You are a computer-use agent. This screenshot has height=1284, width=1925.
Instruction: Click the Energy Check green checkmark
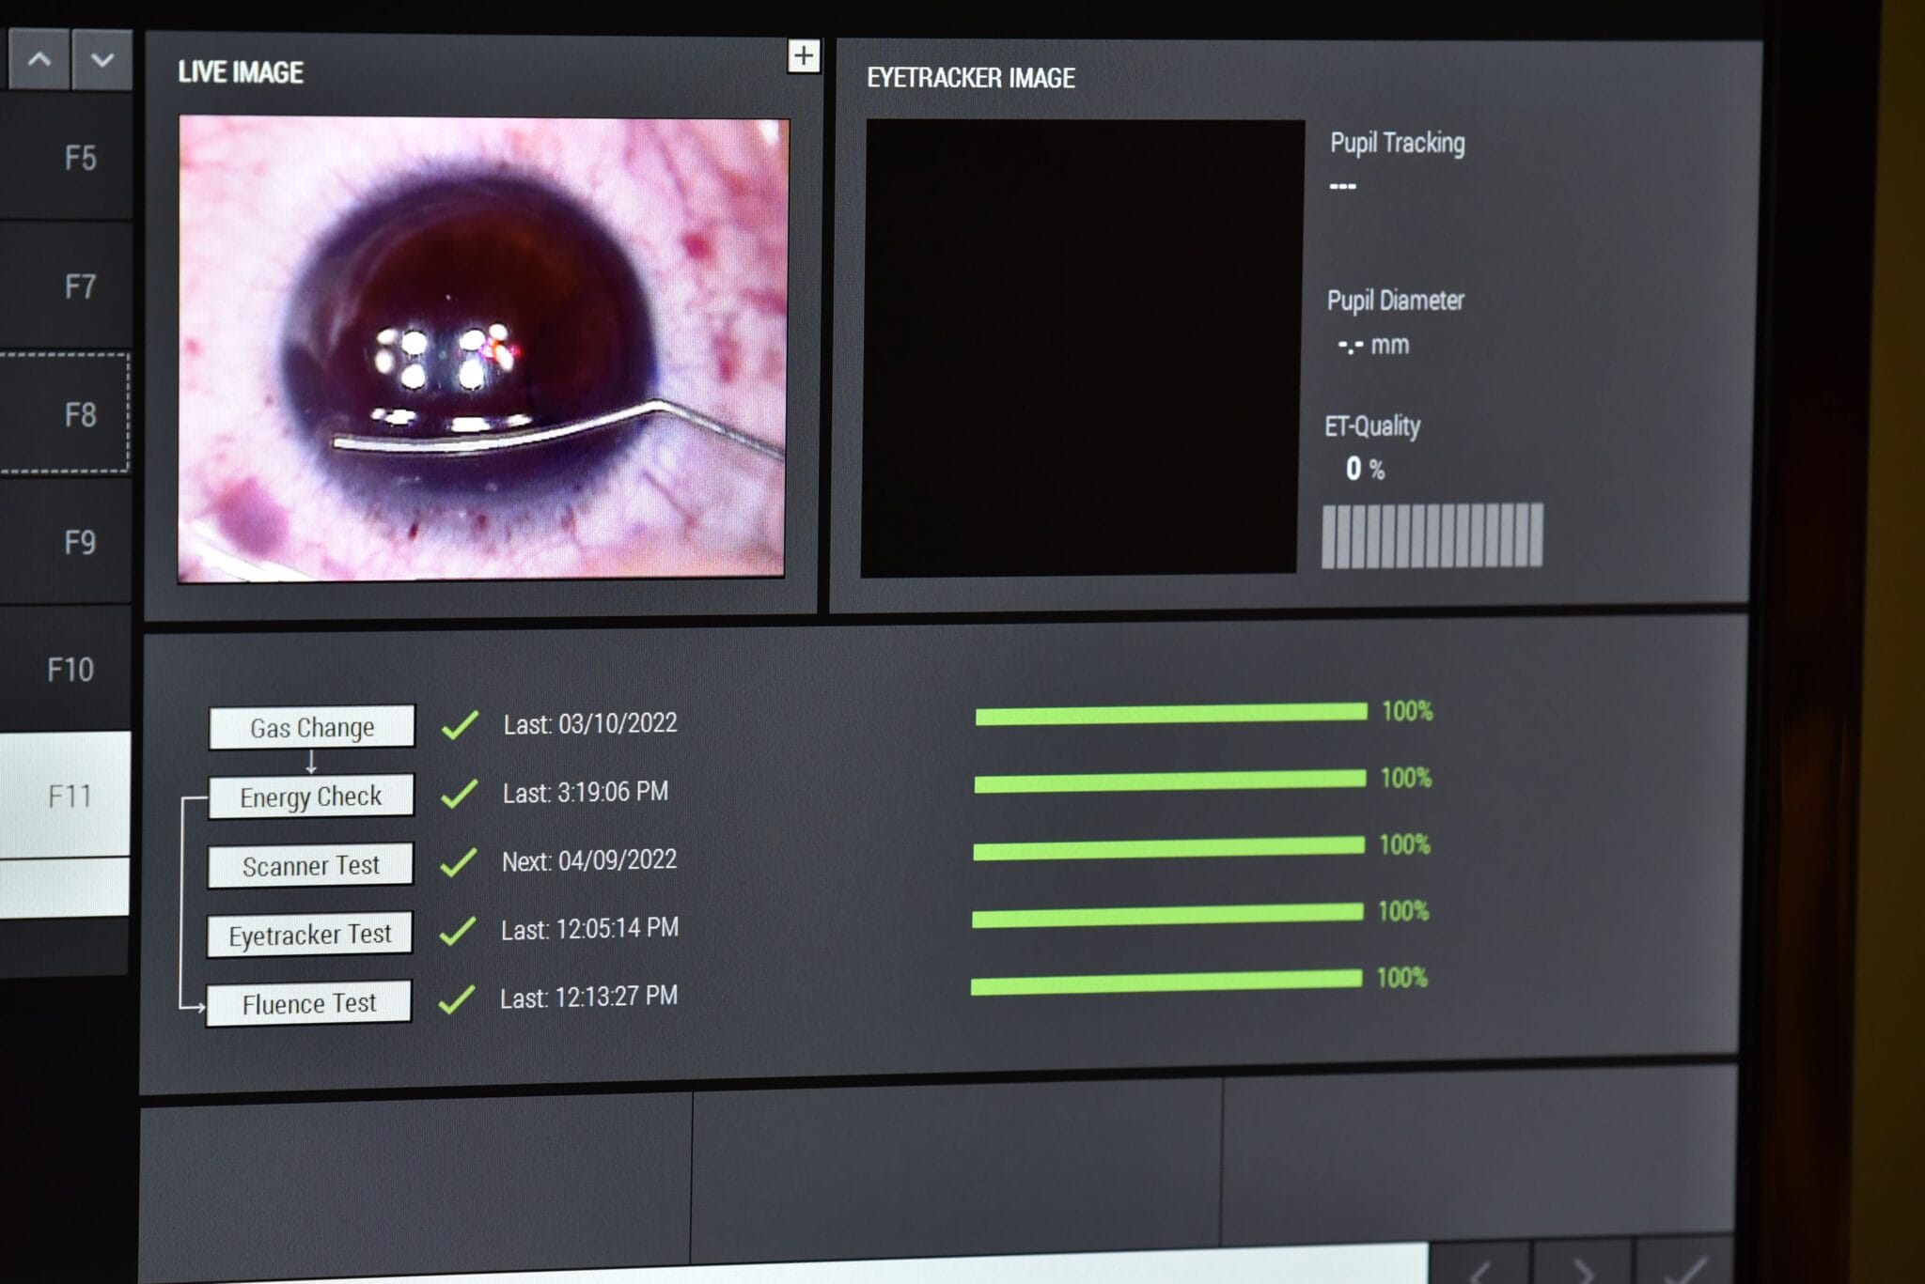[x=459, y=793]
